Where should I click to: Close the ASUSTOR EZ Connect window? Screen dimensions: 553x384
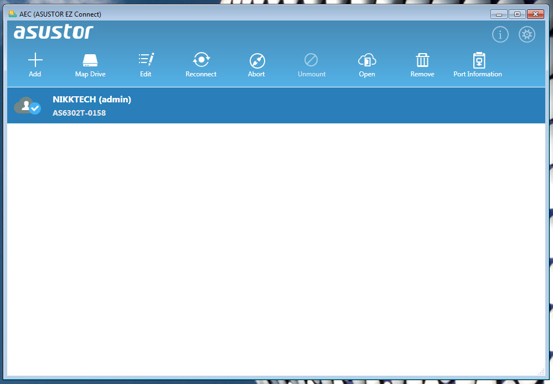click(x=535, y=14)
